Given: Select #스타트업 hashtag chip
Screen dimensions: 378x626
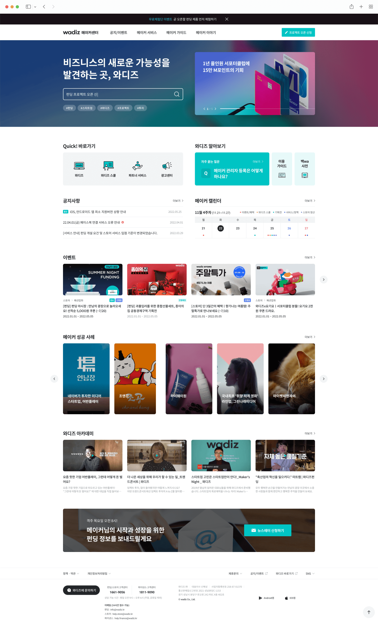Looking at the screenshot, I should tap(87, 108).
